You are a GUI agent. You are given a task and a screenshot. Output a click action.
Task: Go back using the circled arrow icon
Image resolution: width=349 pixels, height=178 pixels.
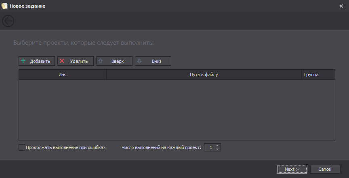[x=8, y=21]
